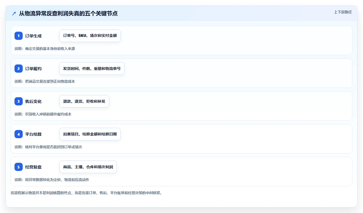
Task: Click the footer summary sentence about 物流
Action: point(86,193)
